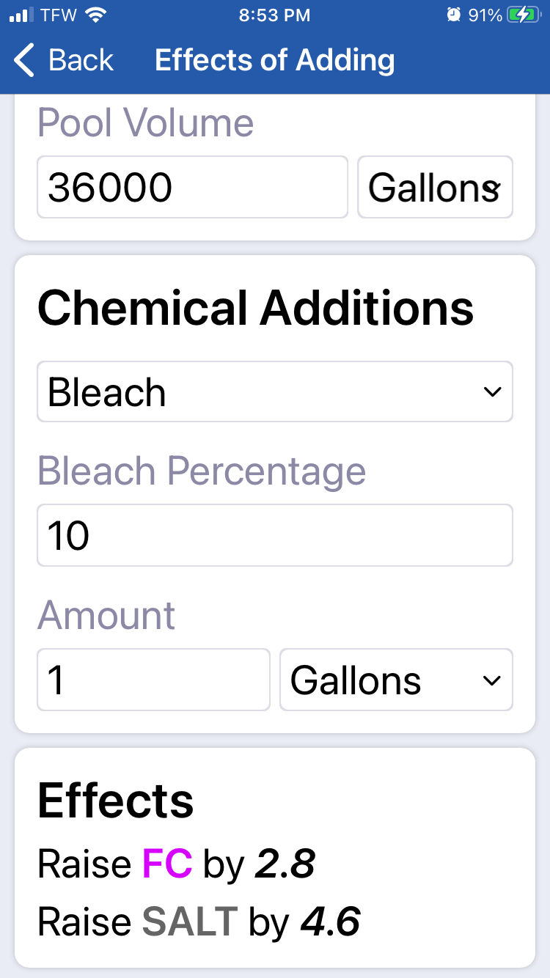Viewport: 550px width, 978px height.
Task: Tap the Effects of Adding title
Action: click(275, 60)
